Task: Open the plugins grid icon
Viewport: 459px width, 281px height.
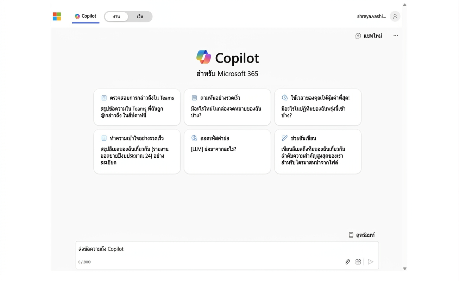Action: coord(358,262)
